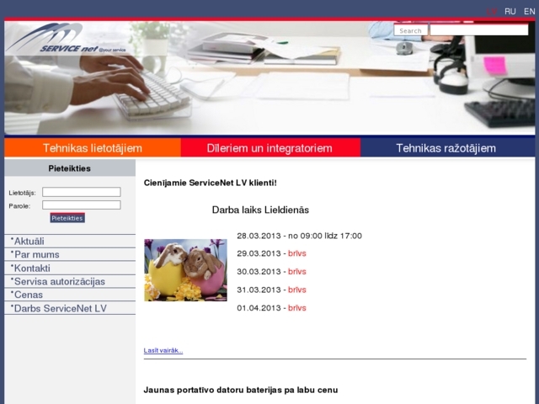Viewport: 539px width, 404px height.
Task: Switch language to RU
Action: coord(510,11)
